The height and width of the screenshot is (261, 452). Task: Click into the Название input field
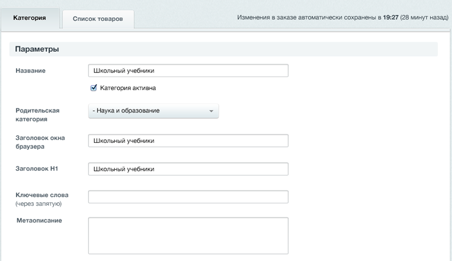point(188,71)
